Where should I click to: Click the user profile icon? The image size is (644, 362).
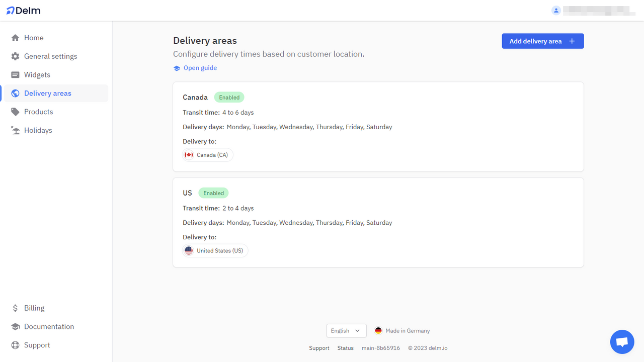coord(556,10)
